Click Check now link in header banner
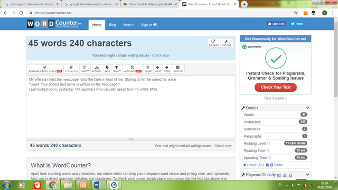The width and height of the screenshot is (338, 190). pos(161,55)
